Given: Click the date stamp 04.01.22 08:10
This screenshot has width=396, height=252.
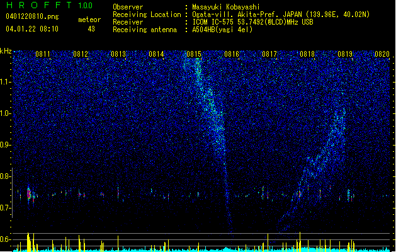Looking at the screenshot, I should pyautogui.click(x=32, y=29).
